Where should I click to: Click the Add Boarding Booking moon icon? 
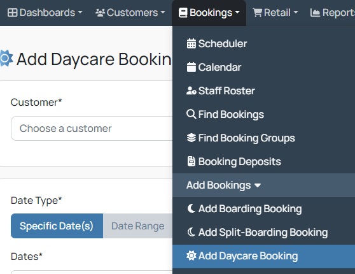click(191, 208)
